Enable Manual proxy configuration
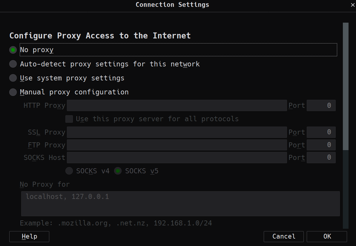356x246 pixels. 13,92
